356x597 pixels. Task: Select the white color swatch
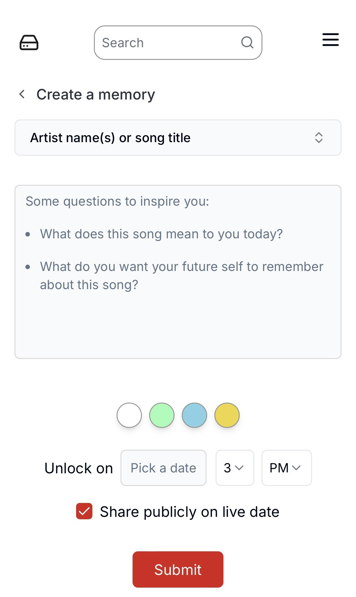tap(129, 415)
